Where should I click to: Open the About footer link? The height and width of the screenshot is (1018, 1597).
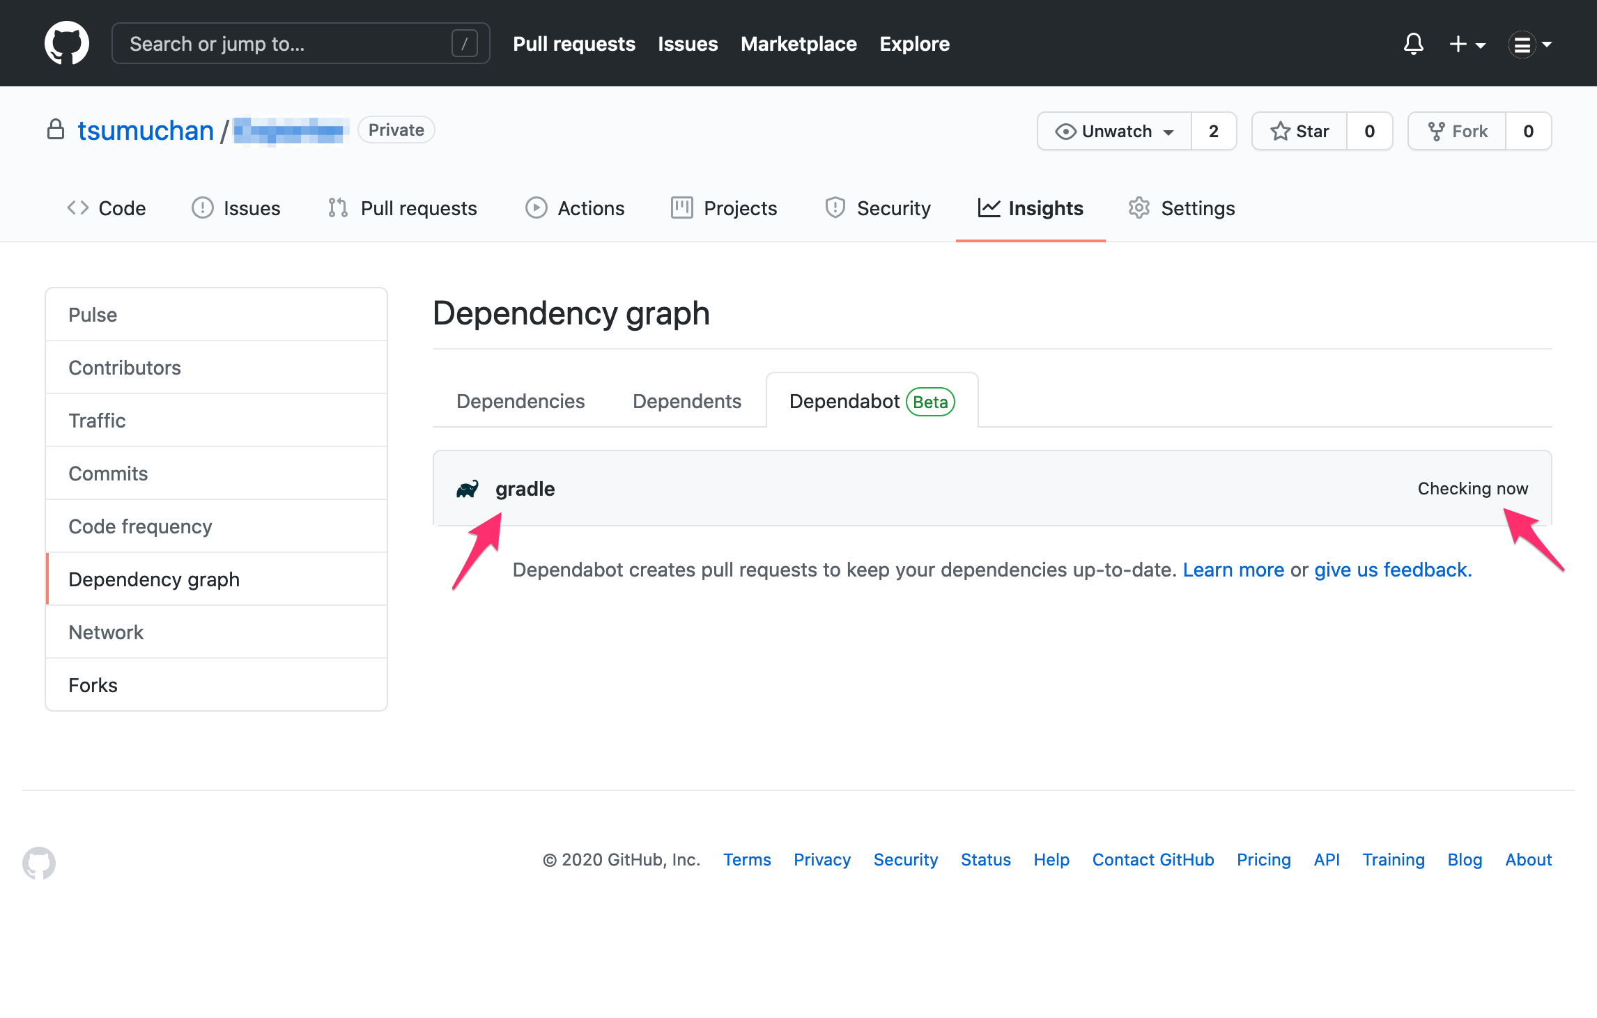[x=1529, y=860]
